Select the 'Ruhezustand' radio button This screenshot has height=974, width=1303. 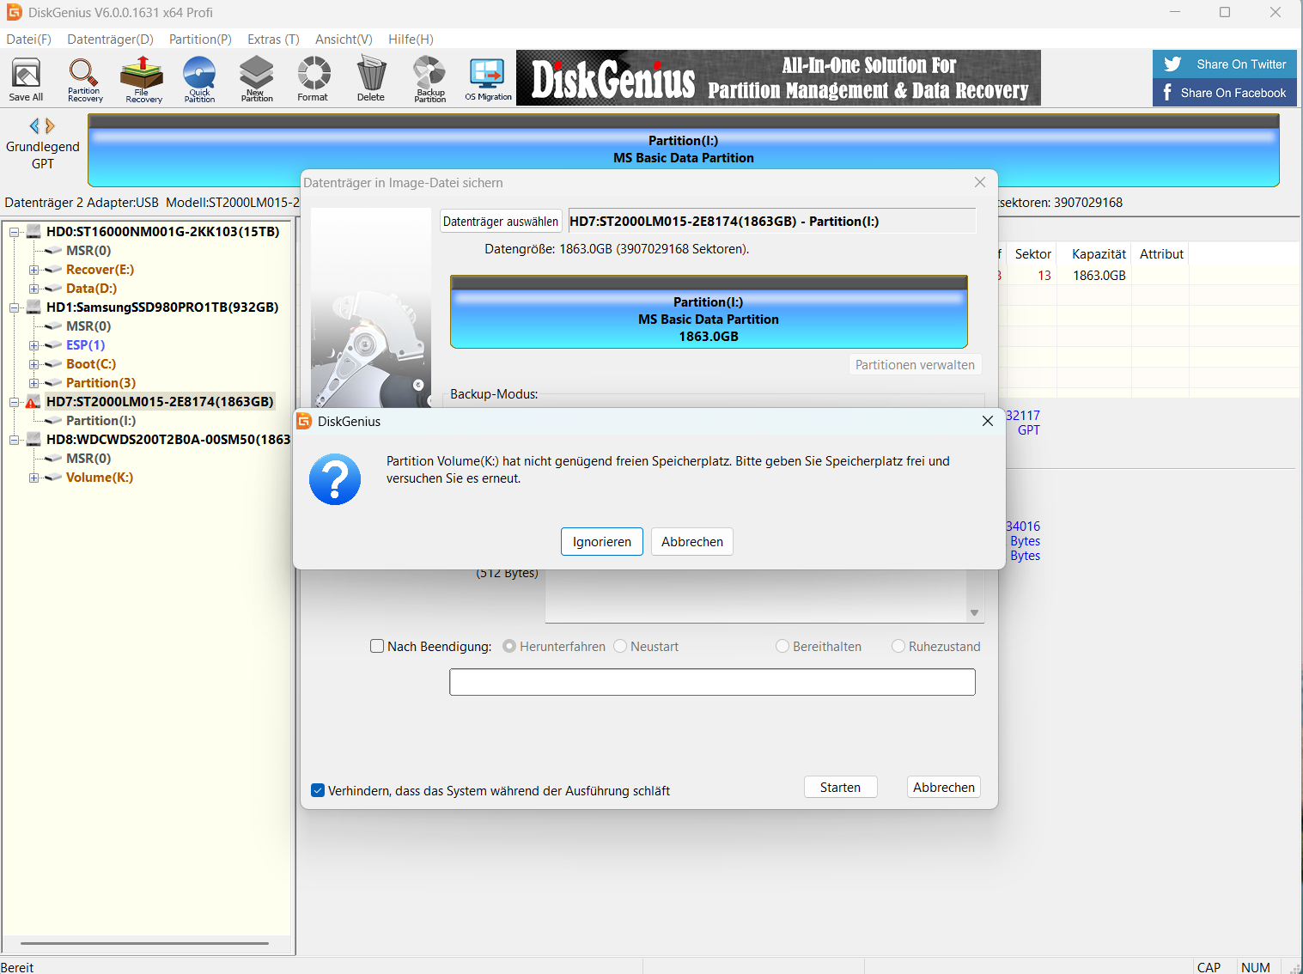coord(898,646)
